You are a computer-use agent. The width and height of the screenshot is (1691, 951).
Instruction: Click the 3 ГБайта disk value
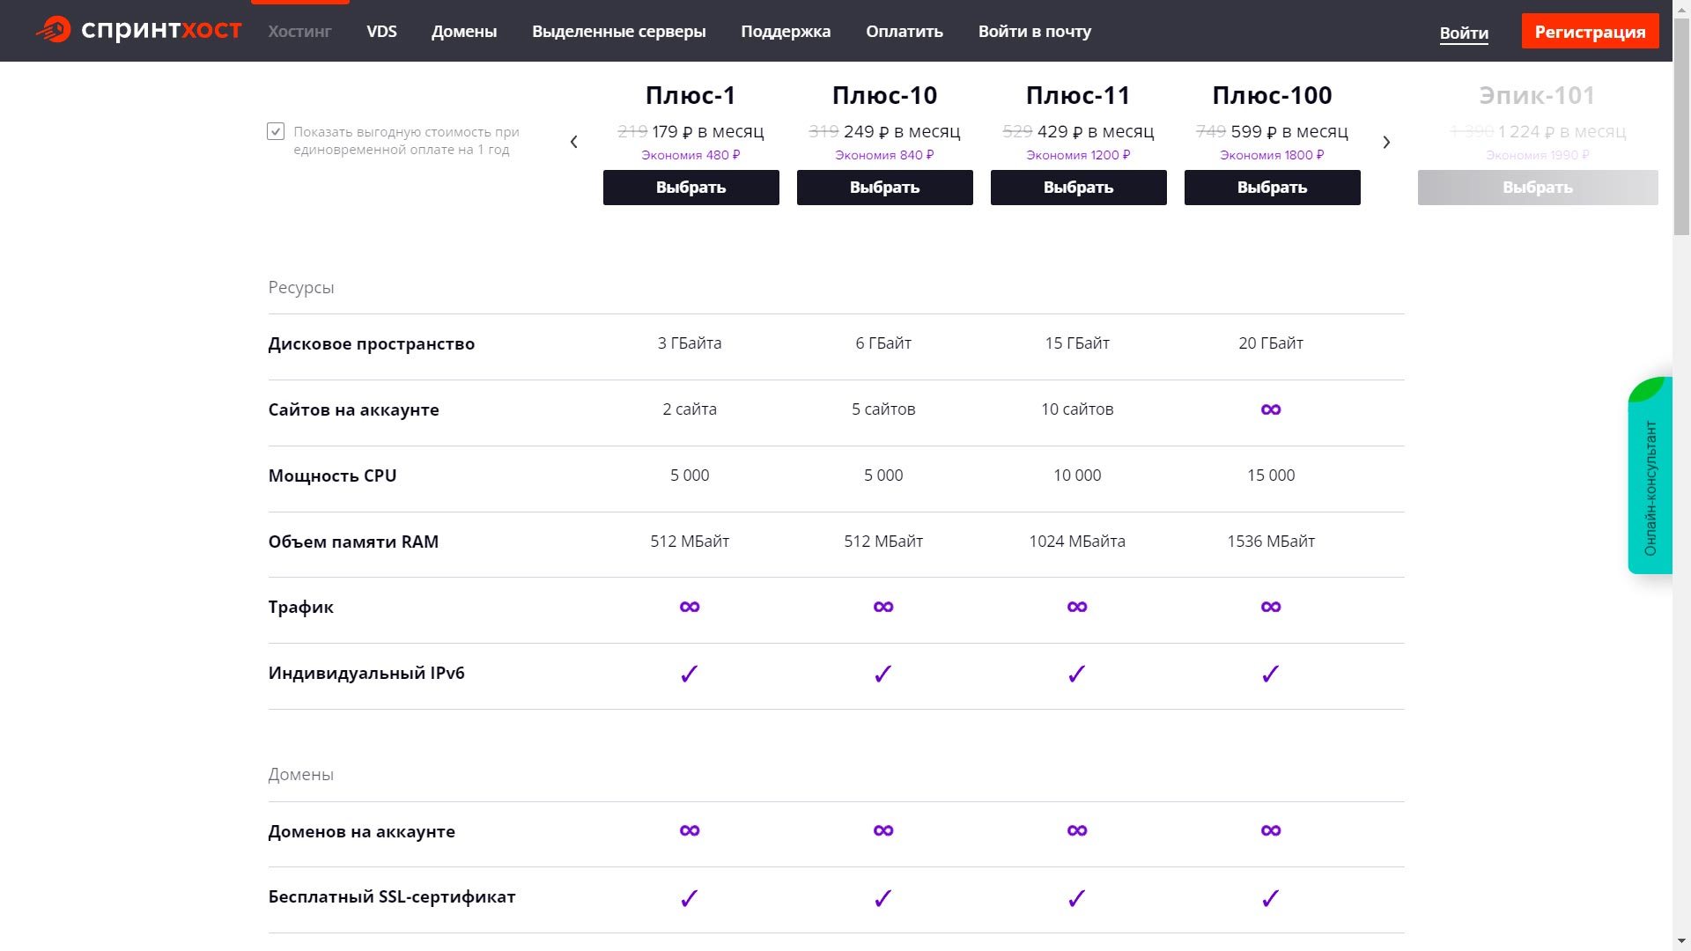tap(690, 343)
